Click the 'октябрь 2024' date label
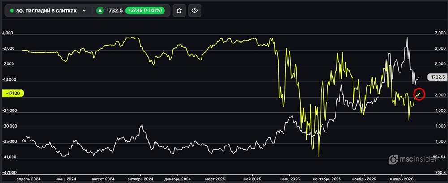448x183 pixels. (x=141, y=178)
